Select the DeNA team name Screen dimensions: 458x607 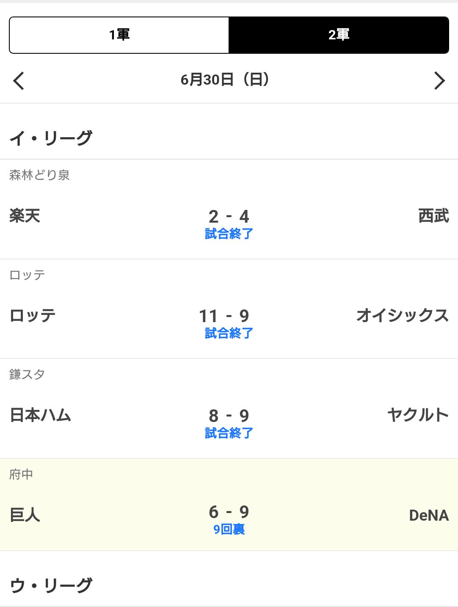428,515
